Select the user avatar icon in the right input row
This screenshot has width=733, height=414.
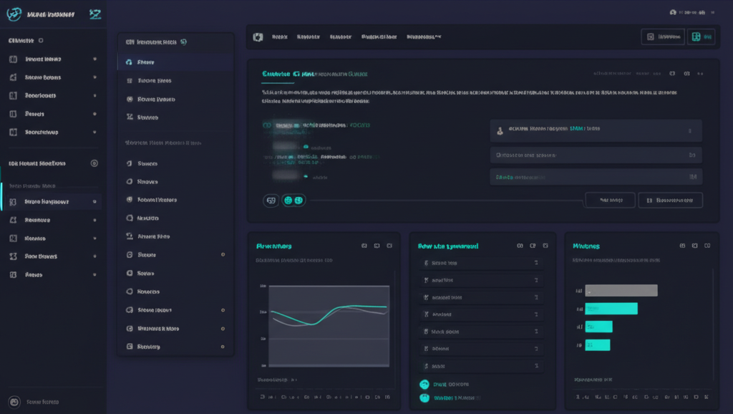[499, 130]
